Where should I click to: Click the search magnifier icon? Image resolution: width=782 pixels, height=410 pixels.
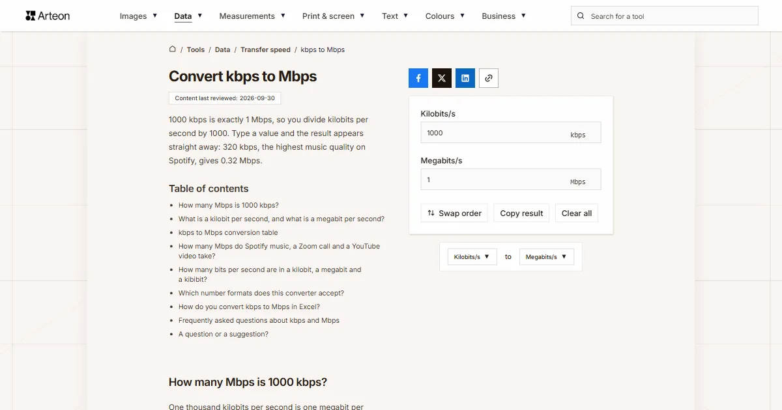[581, 16]
